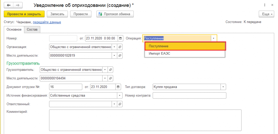
Task: Click the green Грузоотправитель section heading
Action: tap(23, 63)
